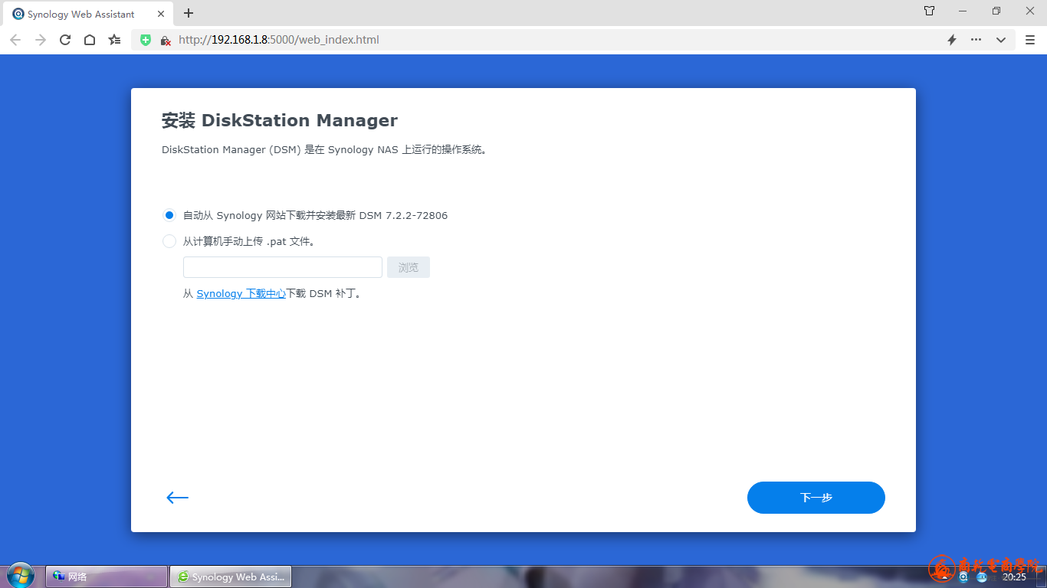The height and width of the screenshot is (588, 1047).
Task: Go back with the blue arrow in installer
Action: click(x=177, y=498)
